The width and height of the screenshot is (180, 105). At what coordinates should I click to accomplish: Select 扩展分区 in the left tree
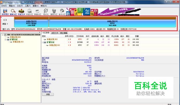[14, 39]
